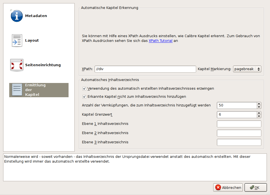
Task: Open the Kapitel Markierung pagebreak dropdown
Action: click(x=247, y=69)
